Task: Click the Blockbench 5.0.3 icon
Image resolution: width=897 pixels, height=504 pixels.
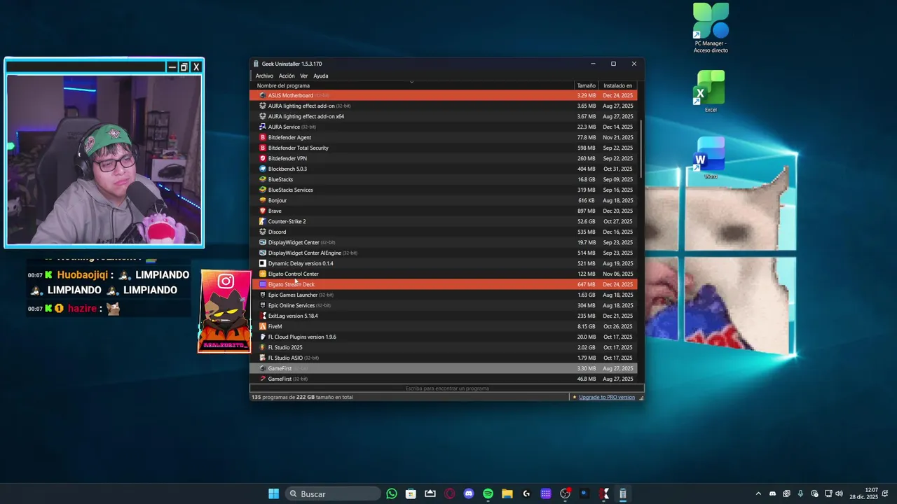Action: coord(263,169)
